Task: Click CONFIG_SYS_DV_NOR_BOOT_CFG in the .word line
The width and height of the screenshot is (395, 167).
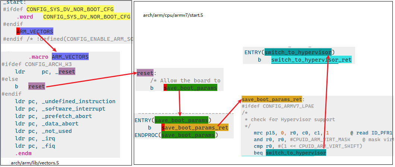Action: [x=87, y=17]
